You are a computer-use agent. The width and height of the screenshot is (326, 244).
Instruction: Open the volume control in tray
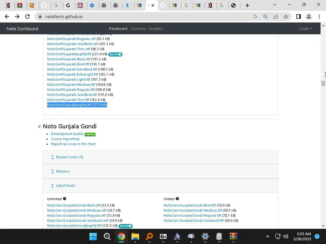tap(286, 236)
